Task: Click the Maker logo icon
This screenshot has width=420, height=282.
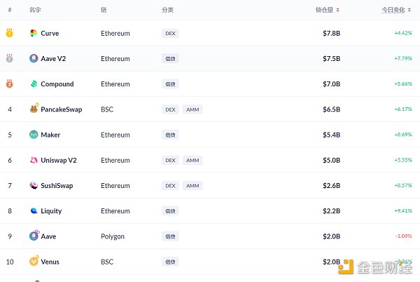Action: pos(34,135)
